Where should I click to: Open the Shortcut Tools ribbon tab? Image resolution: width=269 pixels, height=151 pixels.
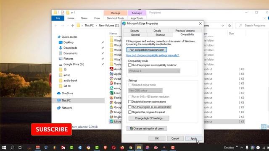pyautogui.click(x=115, y=18)
